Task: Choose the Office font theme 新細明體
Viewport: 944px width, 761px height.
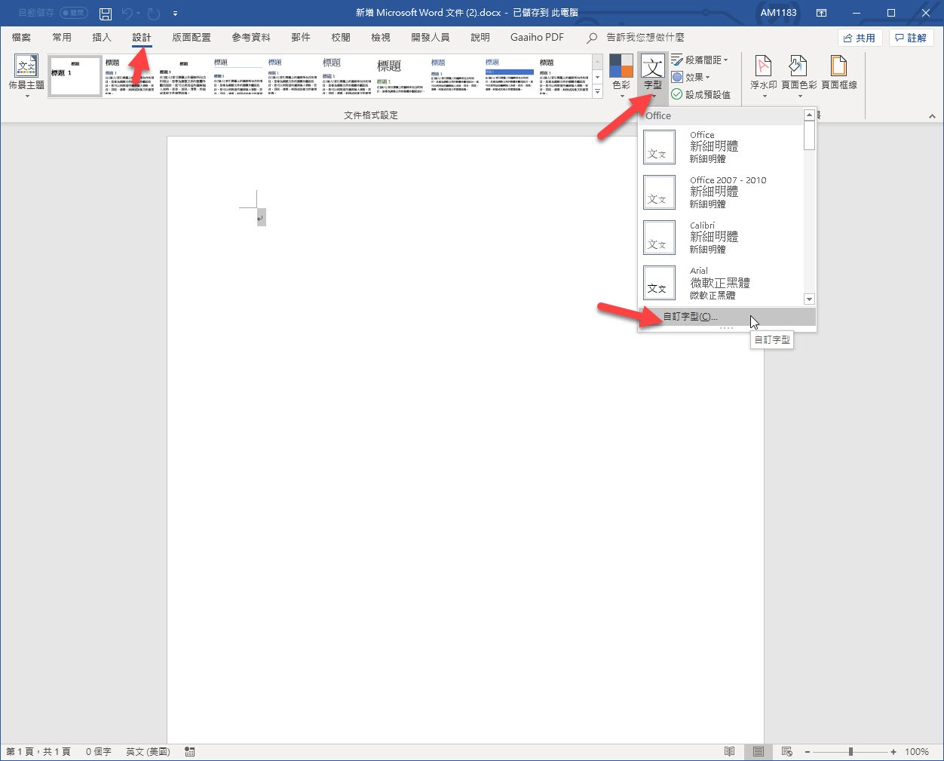Action: tap(722, 147)
